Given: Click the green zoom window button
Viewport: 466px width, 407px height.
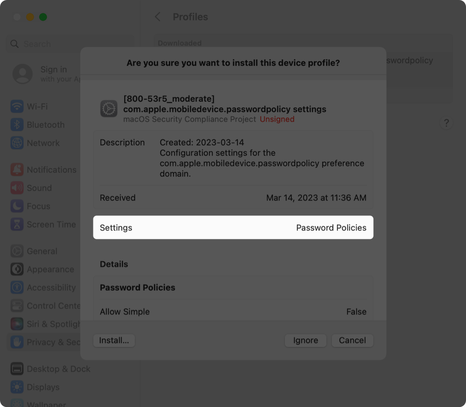Looking at the screenshot, I should pyautogui.click(x=43, y=17).
